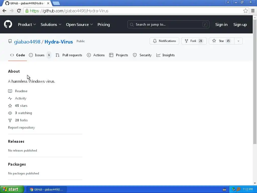Click the Notifications button
Image resolution: width=257 pixels, height=193 pixels.
[164, 41]
